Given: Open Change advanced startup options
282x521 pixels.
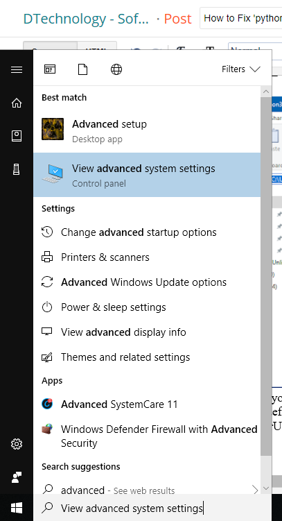Looking at the screenshot, I should point(147,232).
